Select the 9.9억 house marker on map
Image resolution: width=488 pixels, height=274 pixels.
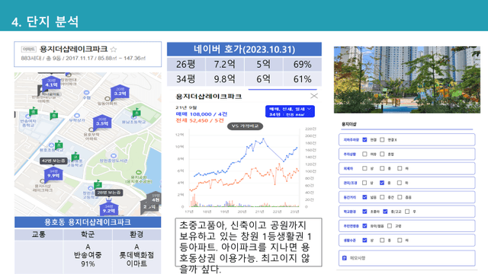tap(53, 174)
